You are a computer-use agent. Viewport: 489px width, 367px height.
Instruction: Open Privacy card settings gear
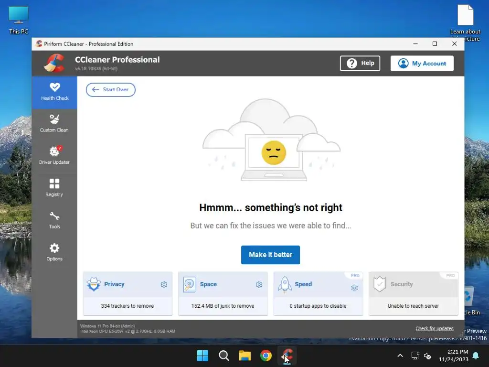tap(164, 284)
